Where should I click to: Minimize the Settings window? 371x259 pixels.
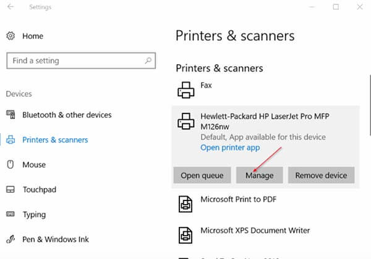click(312, 7)
